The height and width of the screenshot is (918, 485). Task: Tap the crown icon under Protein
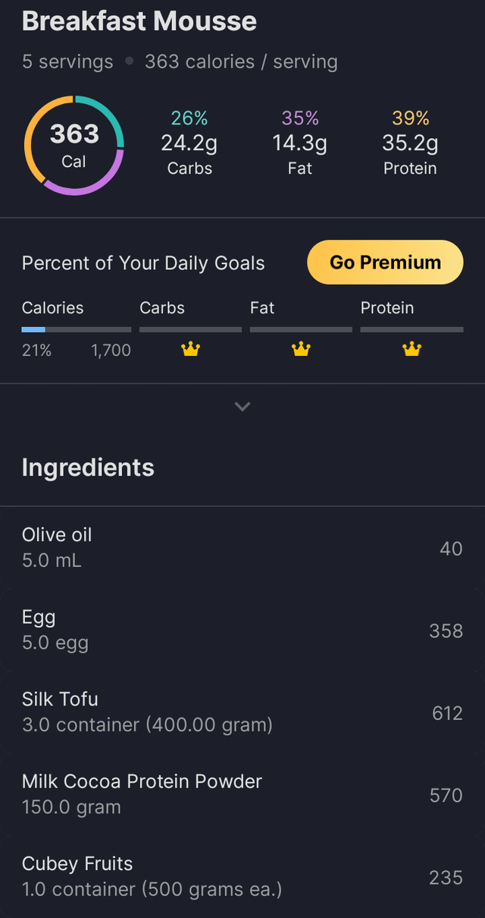tap(411, 350)
